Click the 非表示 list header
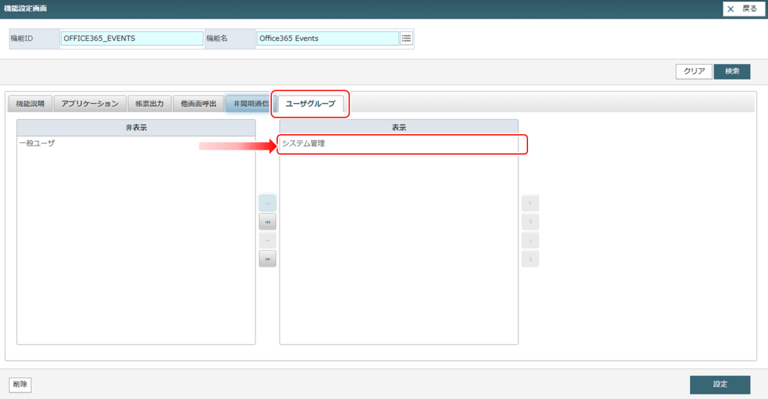Viewport: 768px width, 399px height. point(136,127)
